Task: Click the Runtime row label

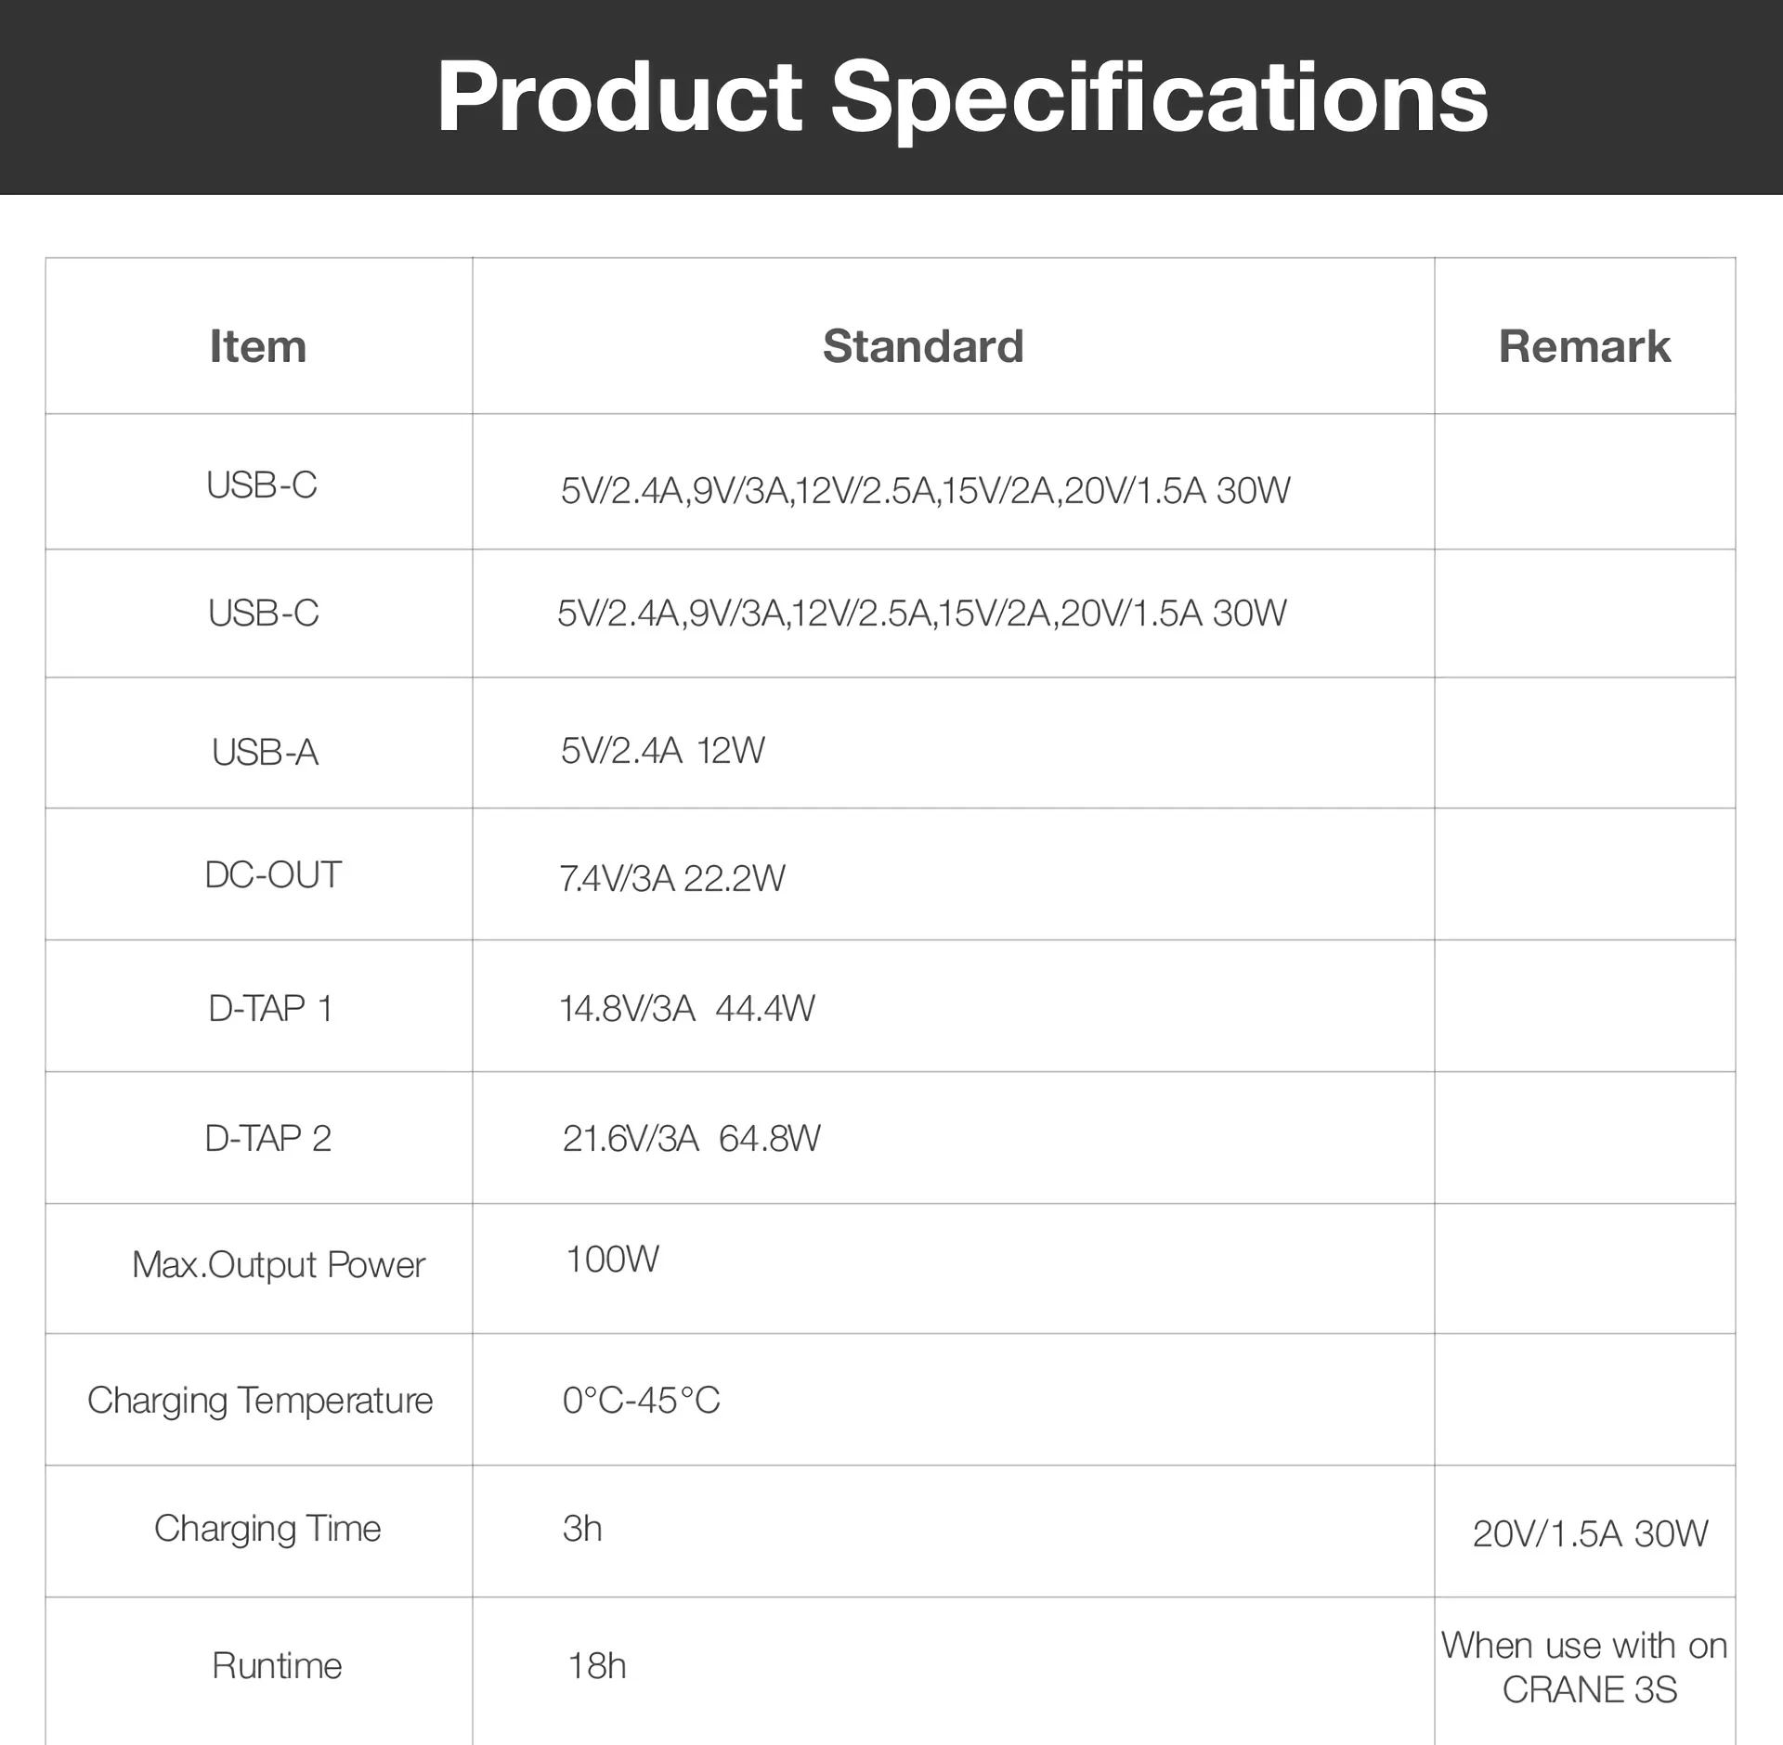Action: coord(277,1666)
